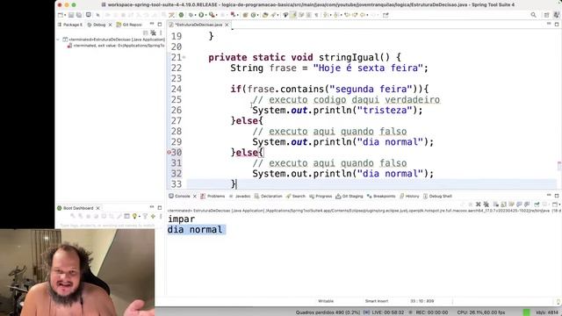Open the History tab
Viewport: 562px width, 316px height.
pos(409,197)
